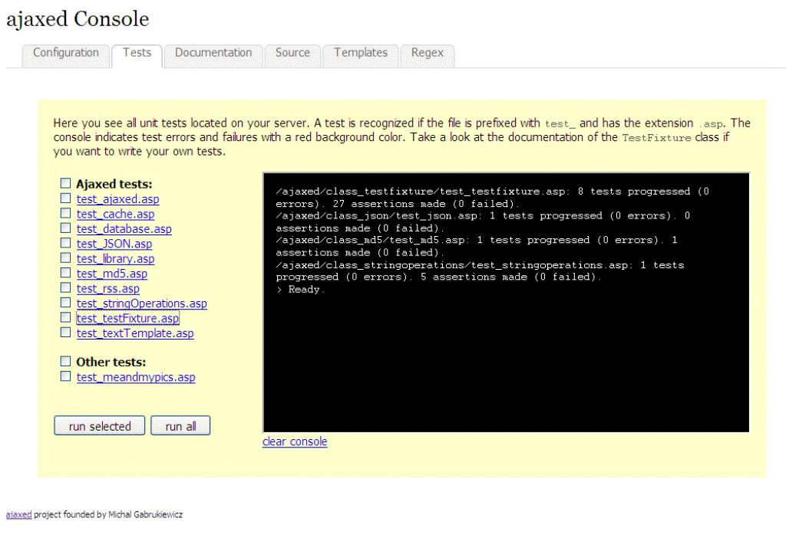Image resolution: width=786 pixels, height=538 pixels.
Task: Open the test_cache.asp link
Action: pos(115,214)
